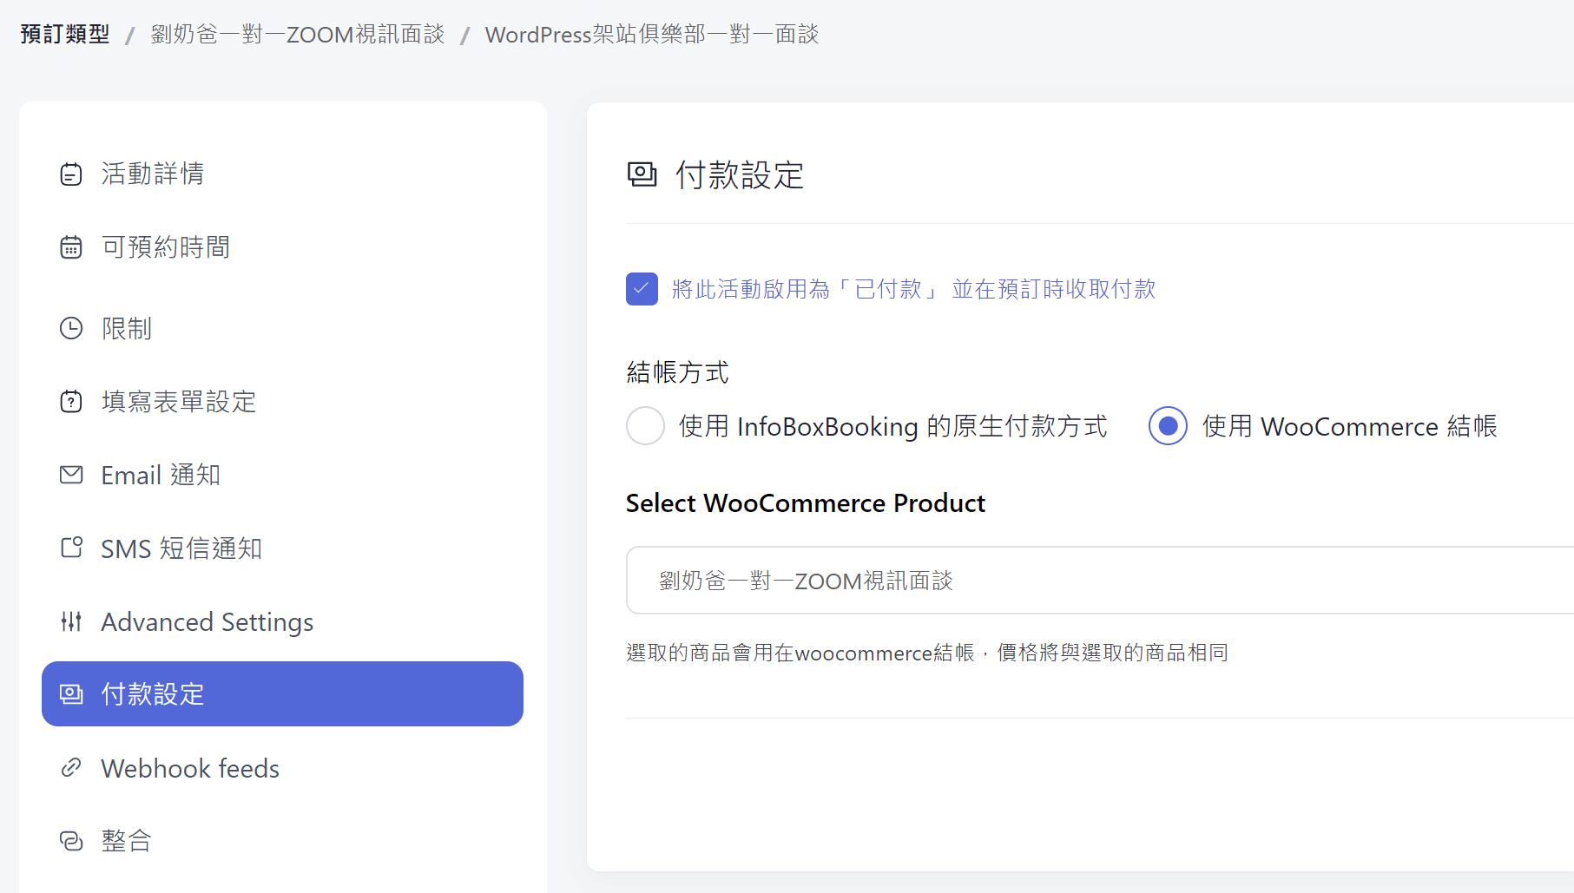Click the 活動詳情 calendar icon
This screenshot has width=1574, height=893.
(71, 174)
